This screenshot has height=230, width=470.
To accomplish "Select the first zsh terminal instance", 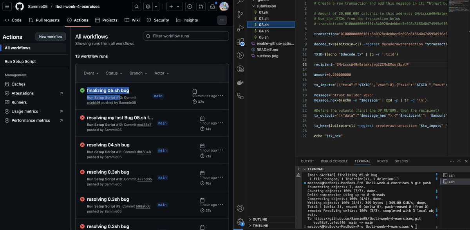I will coord(454,175).
